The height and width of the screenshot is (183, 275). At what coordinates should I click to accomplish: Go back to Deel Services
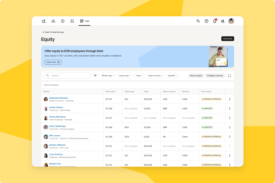[53, 32]
